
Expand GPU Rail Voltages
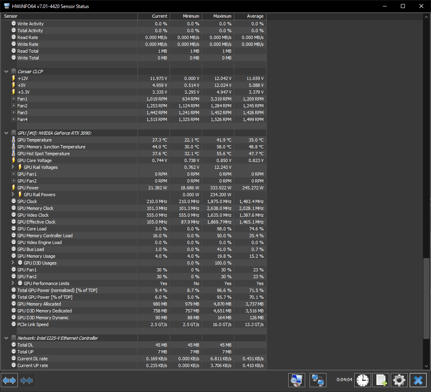coord(13,167)
